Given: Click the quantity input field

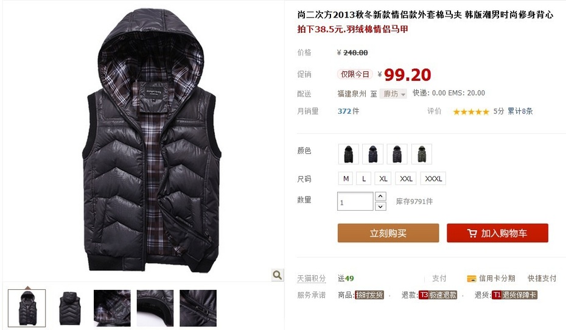Looking at the screenshot, I should (355, 201).
